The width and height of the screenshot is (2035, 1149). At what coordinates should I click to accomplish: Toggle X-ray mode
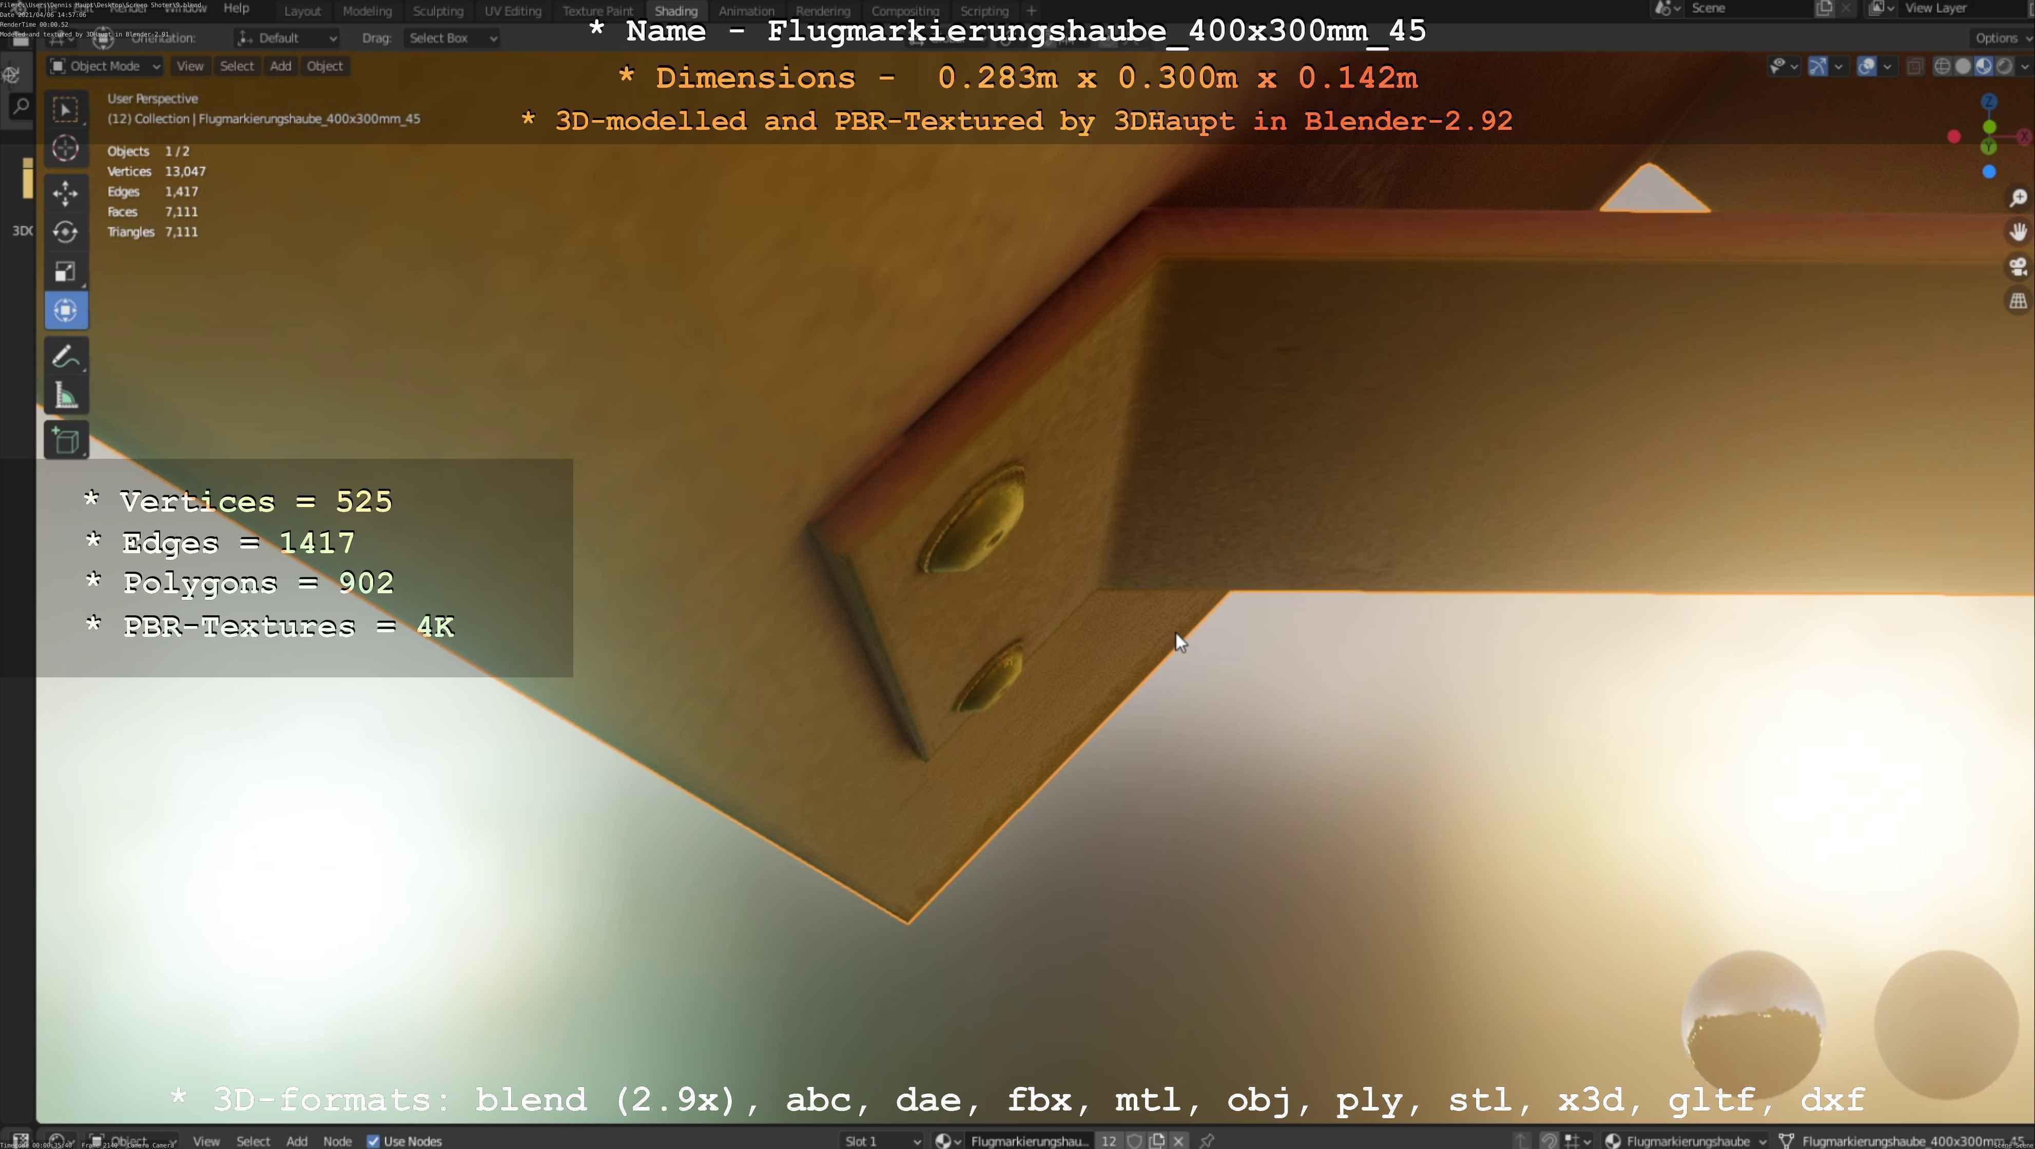(1914, 66)
